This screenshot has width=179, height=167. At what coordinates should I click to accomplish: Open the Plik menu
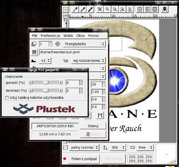point(35,36)
